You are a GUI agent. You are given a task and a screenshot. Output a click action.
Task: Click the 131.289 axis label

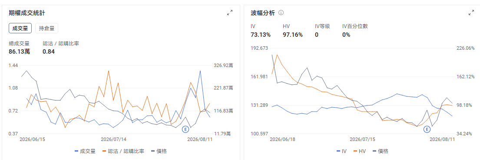(x=259, y=105)
